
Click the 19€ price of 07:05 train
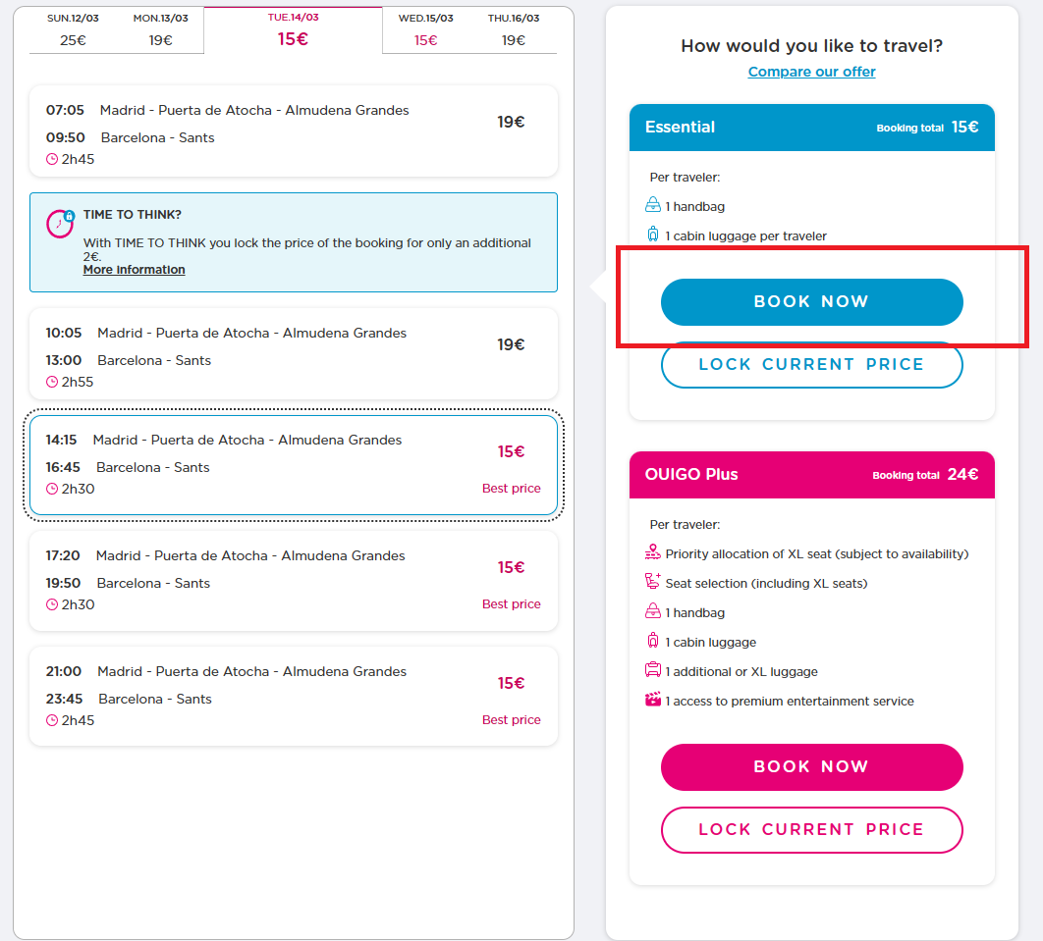pos(511,123)
